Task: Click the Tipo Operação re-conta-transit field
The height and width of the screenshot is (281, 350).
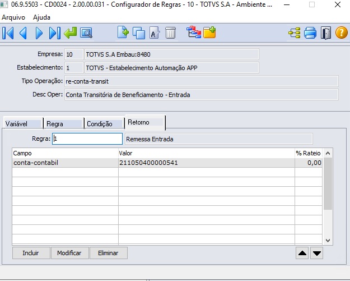Action: pyautogui.click(x=202, y=81)
